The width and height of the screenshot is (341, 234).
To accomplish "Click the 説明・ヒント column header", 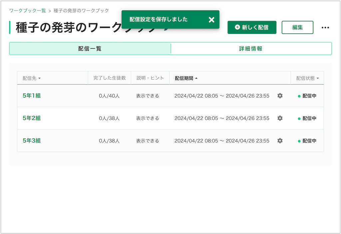I will click(150, 78).
